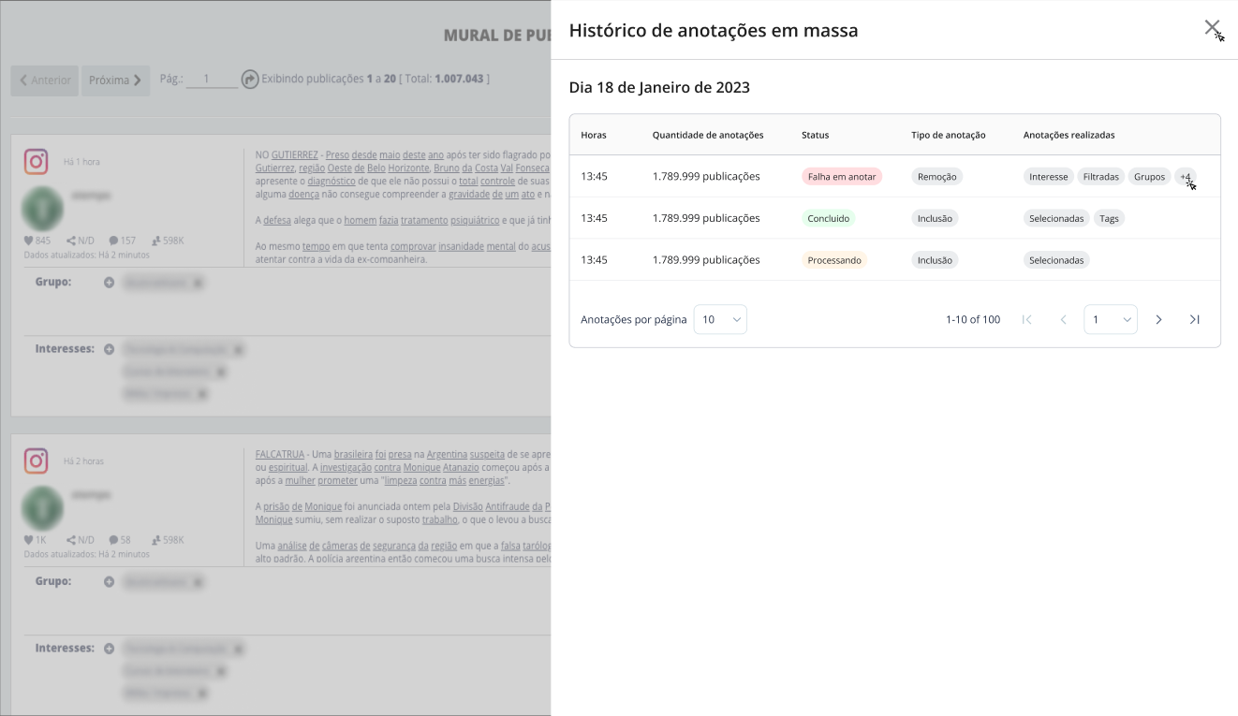This screenshot has width=1238, height=716.
Task: Jump to the last annotations page
Action: pos(1194,320)
